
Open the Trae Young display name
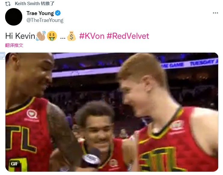(40, 13)
